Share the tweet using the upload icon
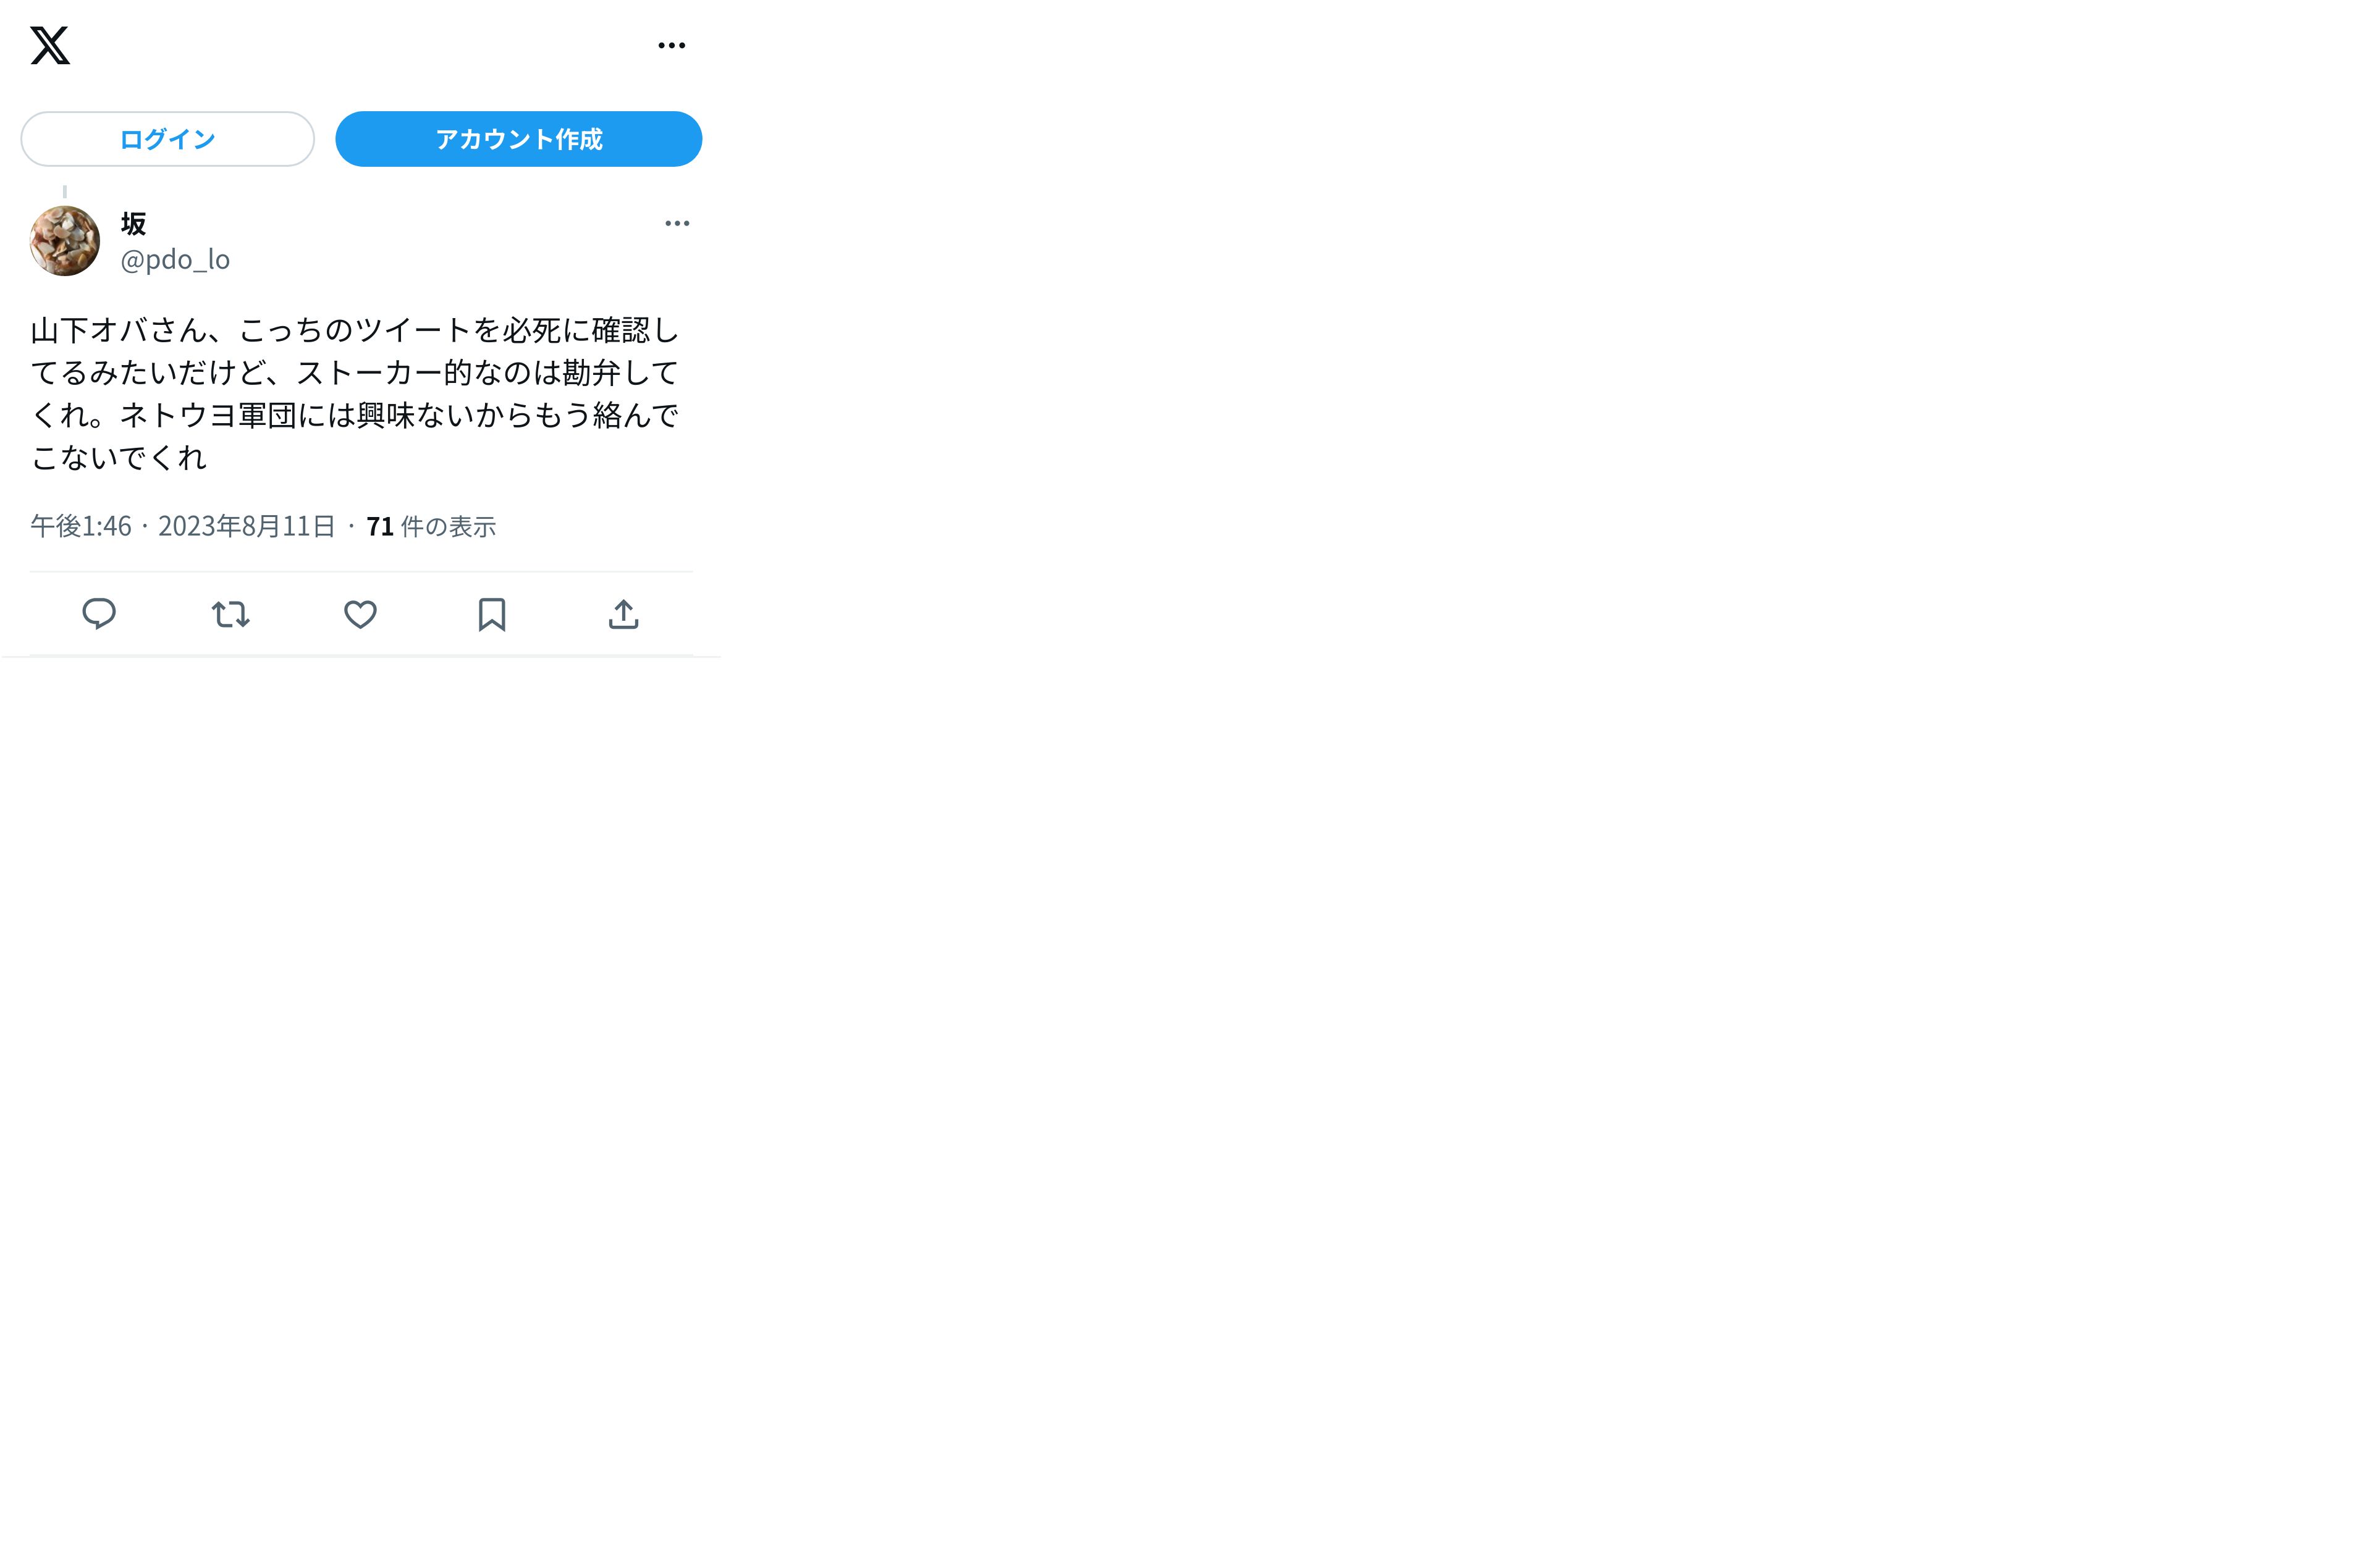Image resolution: width=2380 pixels, height=1564 pixels. pyautogui.click(x=623, y=614)
